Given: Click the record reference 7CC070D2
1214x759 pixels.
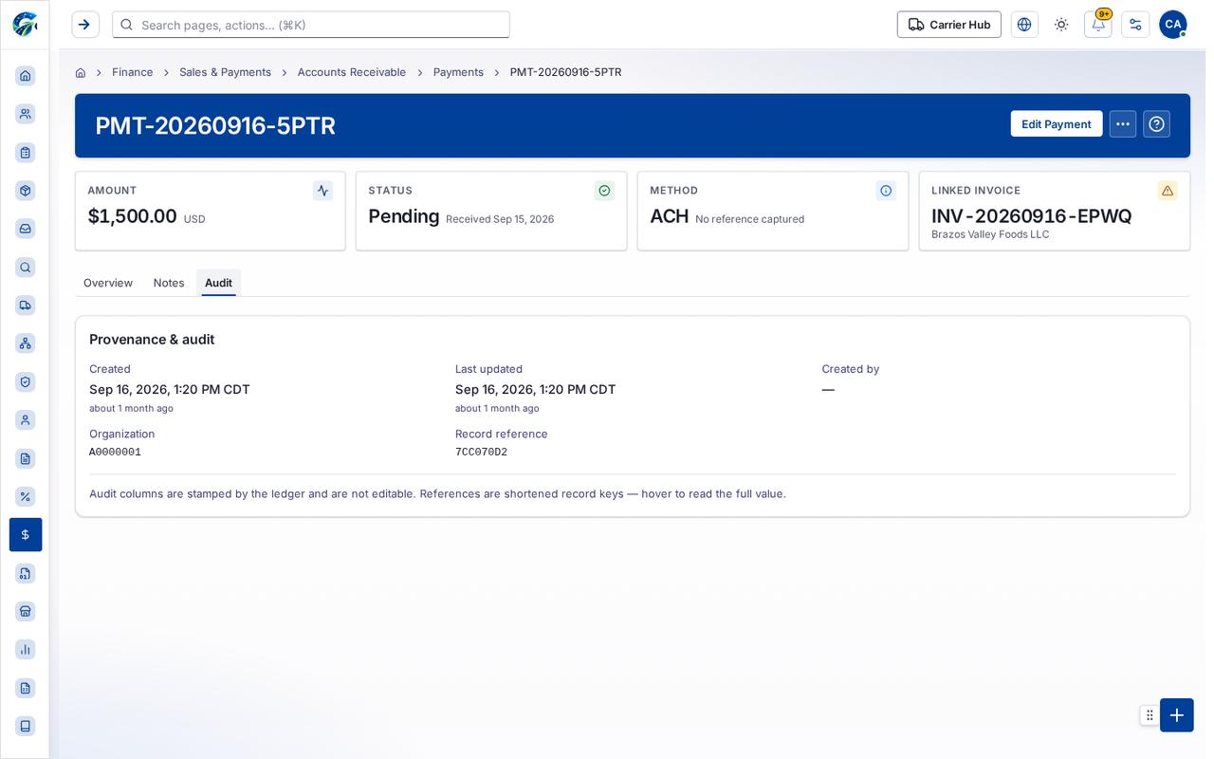Looking at the screenshot, I should (x=481, y=453).
